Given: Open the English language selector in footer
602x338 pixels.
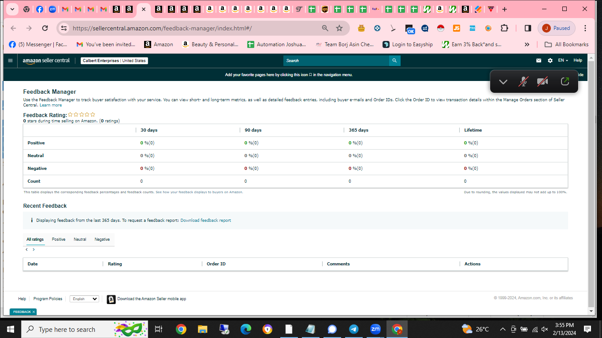Looking at the screenshot, I should (x=84, y=299).
